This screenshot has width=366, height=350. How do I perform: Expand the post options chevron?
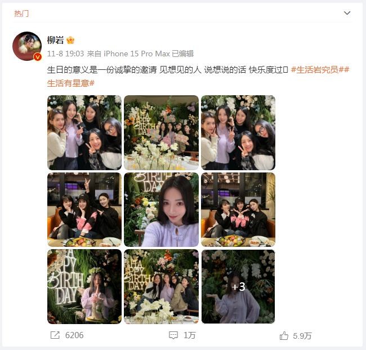click(347, 13)
